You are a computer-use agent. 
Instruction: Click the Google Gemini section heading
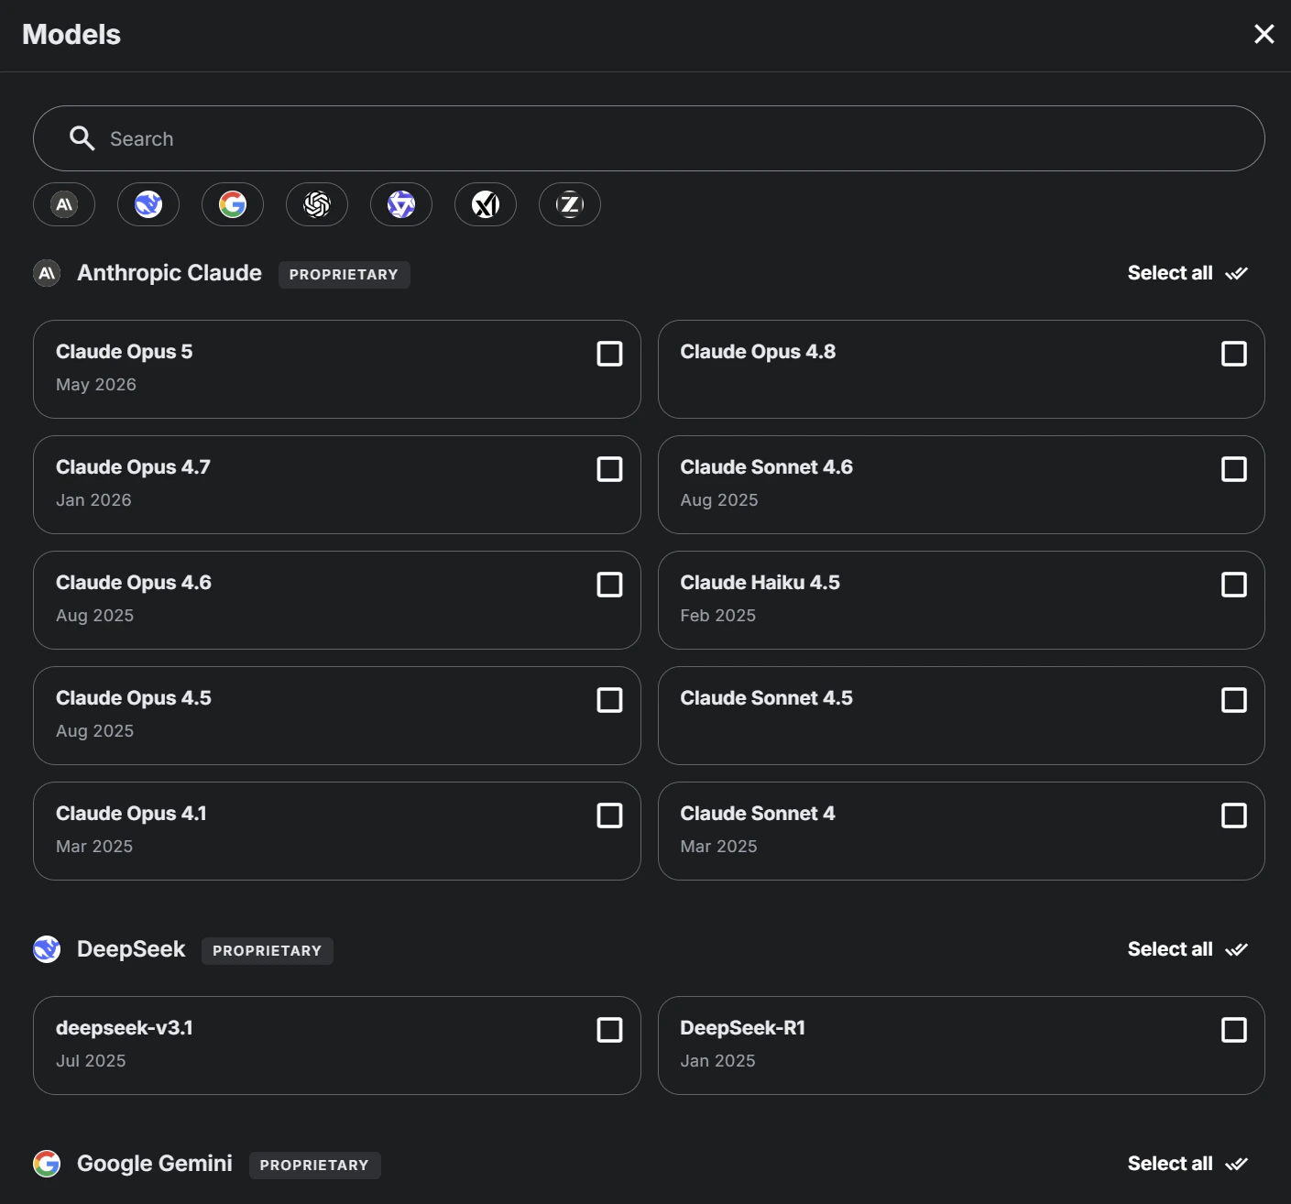tap(155, 1164)
